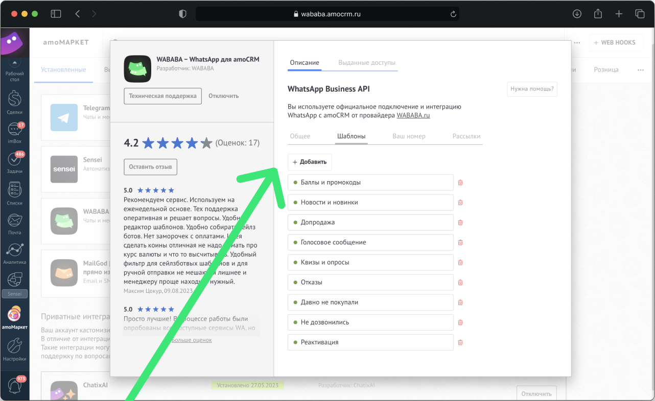Click amoCRM logo in top-left corner
655x401 pixels.
coord(14,43)
